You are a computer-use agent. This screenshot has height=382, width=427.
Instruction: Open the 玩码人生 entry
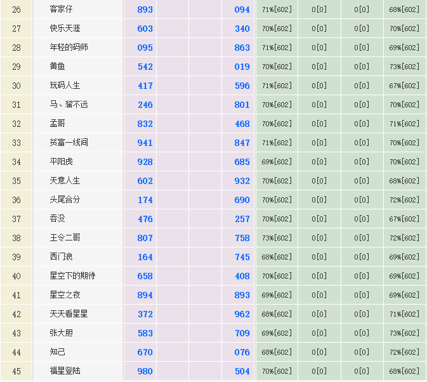click(65, 86)
